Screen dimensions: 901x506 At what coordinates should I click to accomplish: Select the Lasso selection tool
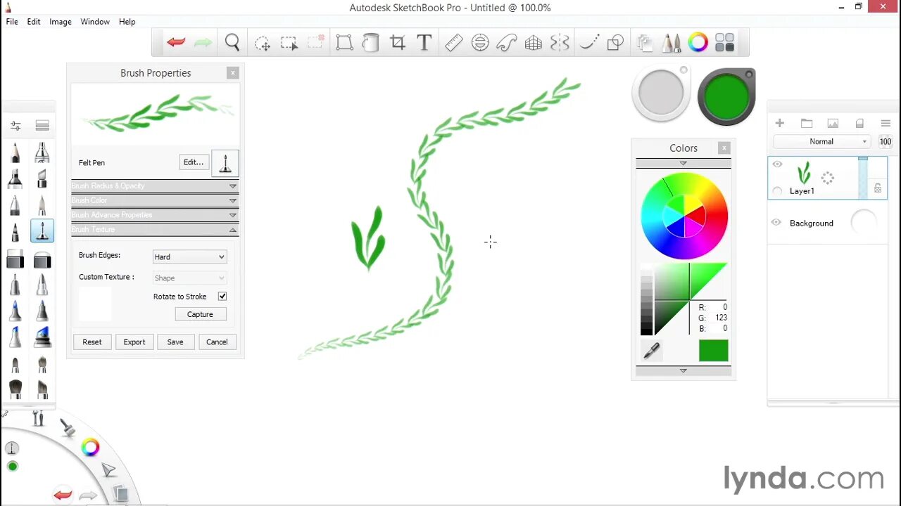[262, 44]
